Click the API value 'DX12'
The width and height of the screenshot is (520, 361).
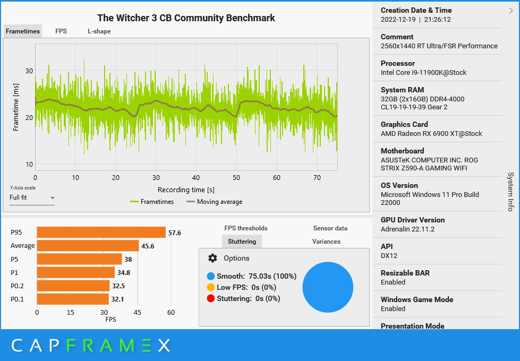pos(389,255)
